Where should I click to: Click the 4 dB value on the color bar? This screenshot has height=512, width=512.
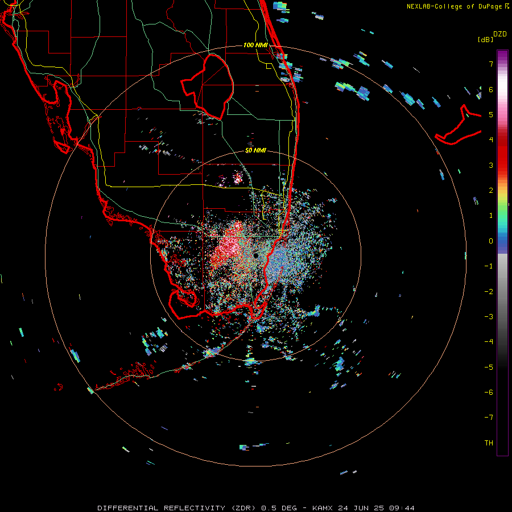tap(491, 140)
